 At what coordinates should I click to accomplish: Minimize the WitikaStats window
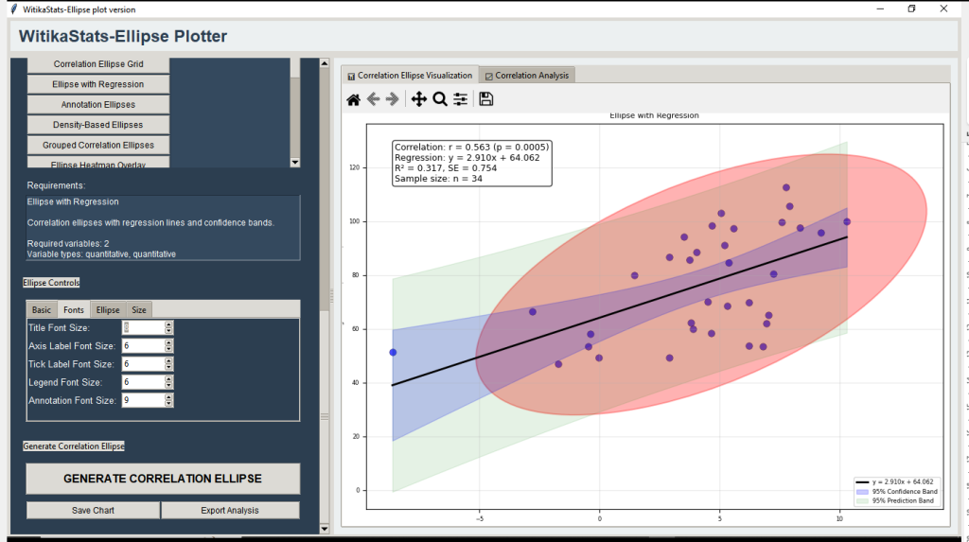click(x=880, y=9)
